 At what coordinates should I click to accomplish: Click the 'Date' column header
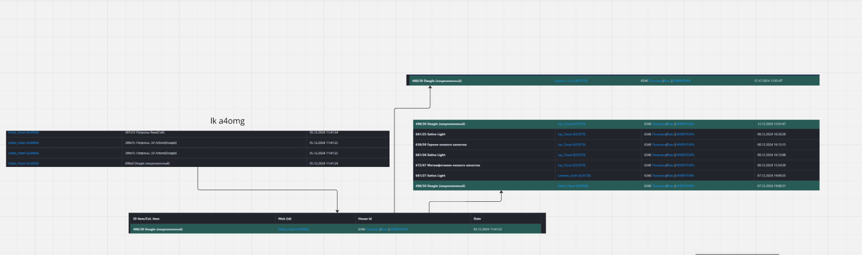tap(477, 219)
